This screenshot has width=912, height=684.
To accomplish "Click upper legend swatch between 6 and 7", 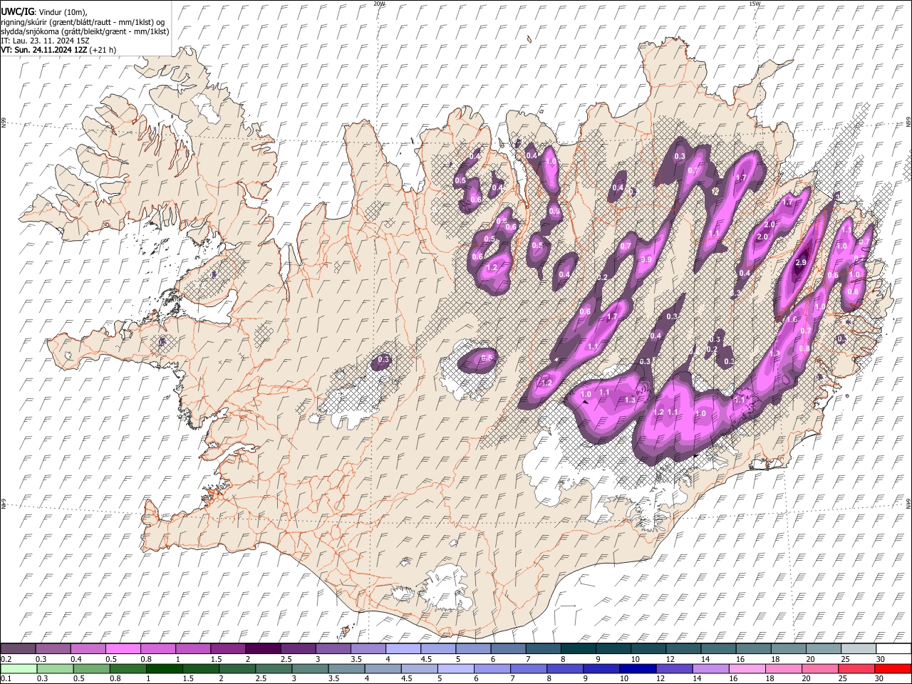I will [x=508, y=648].
